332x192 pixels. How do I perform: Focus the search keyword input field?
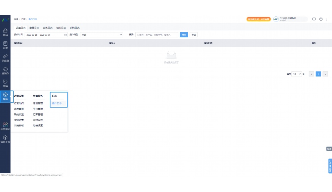point(157,35)
